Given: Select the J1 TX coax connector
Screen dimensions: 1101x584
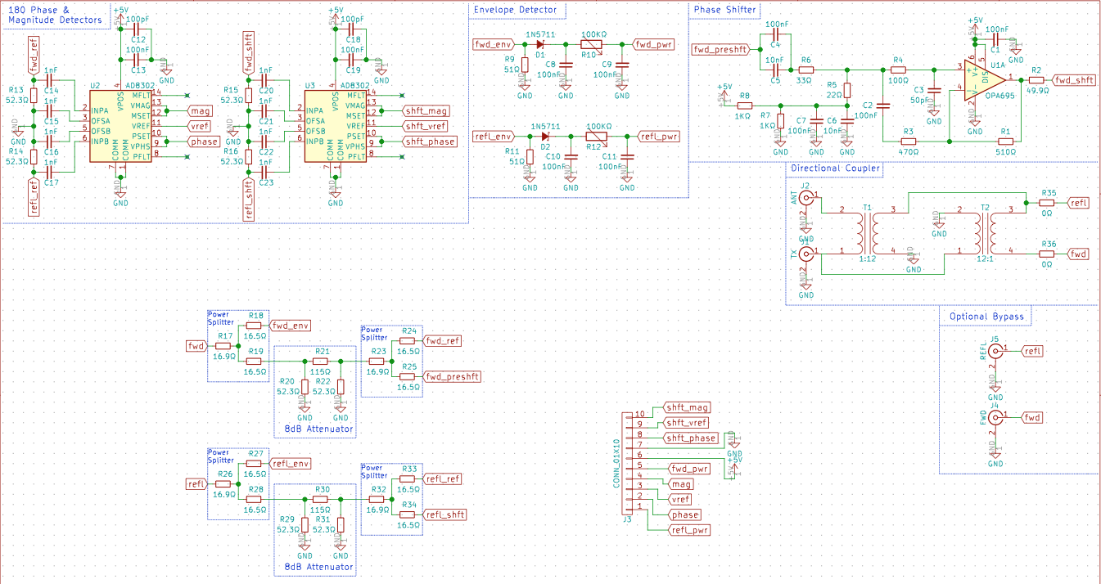Looking at the screenshot, I should (x=806, y=254).
